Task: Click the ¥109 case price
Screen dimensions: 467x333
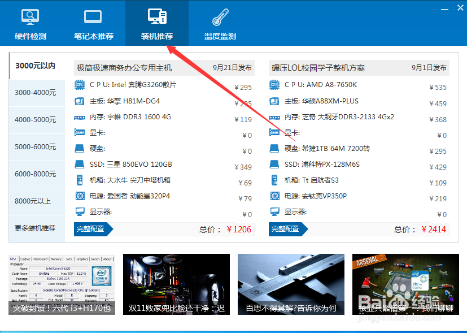Action: tap(438, 183)
